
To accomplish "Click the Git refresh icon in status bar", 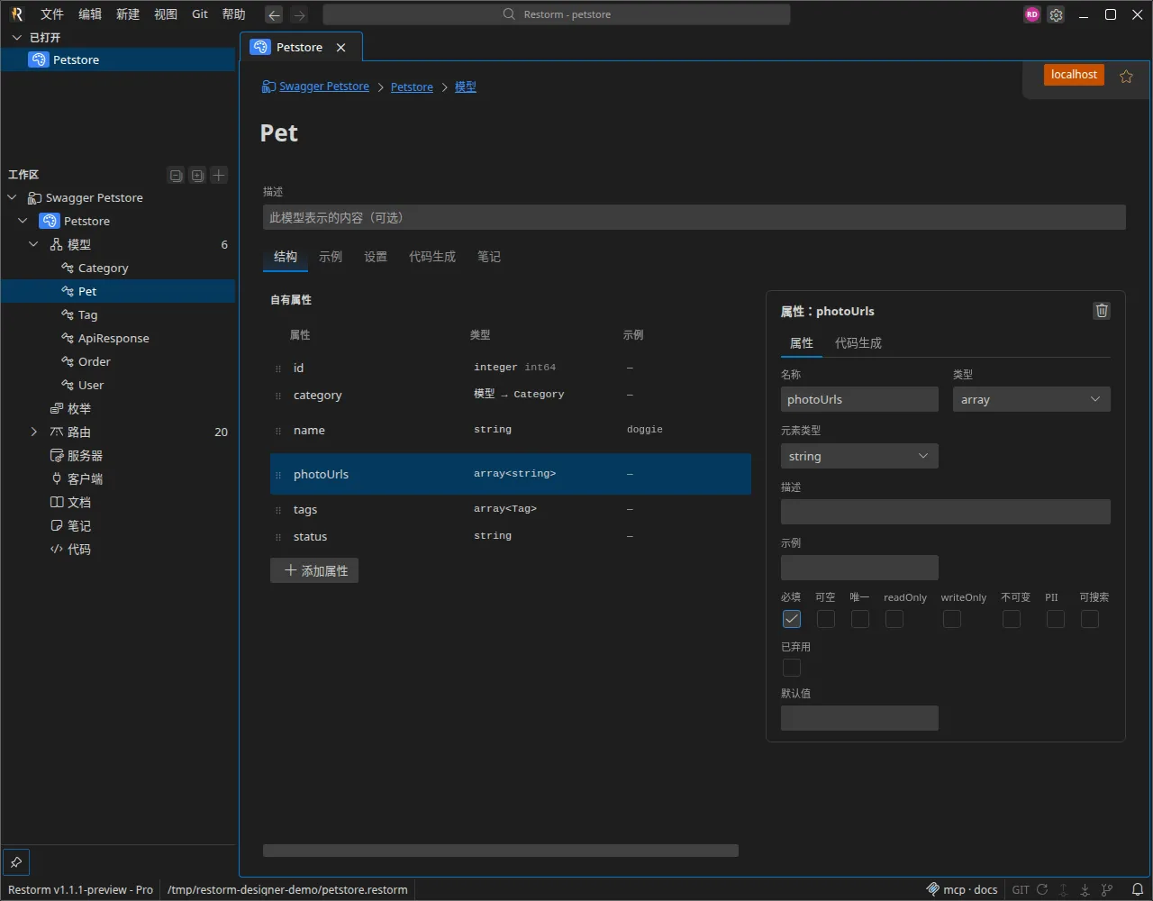I will point(1042,889).
